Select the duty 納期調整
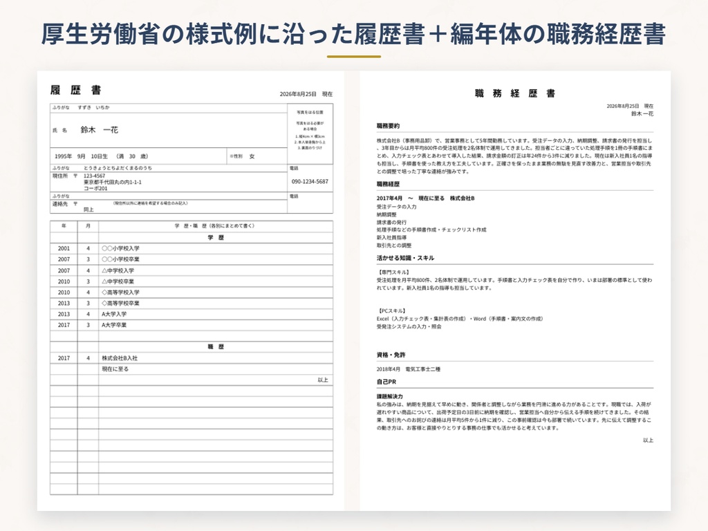This screenshot has height=531, width=708. coord(386,214)
